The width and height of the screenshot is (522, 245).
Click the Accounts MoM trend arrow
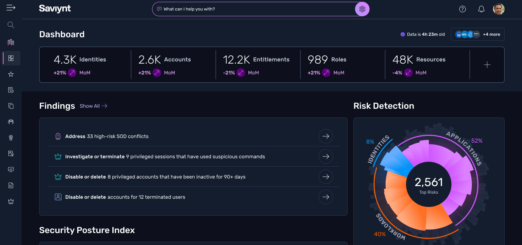point(157,73)
